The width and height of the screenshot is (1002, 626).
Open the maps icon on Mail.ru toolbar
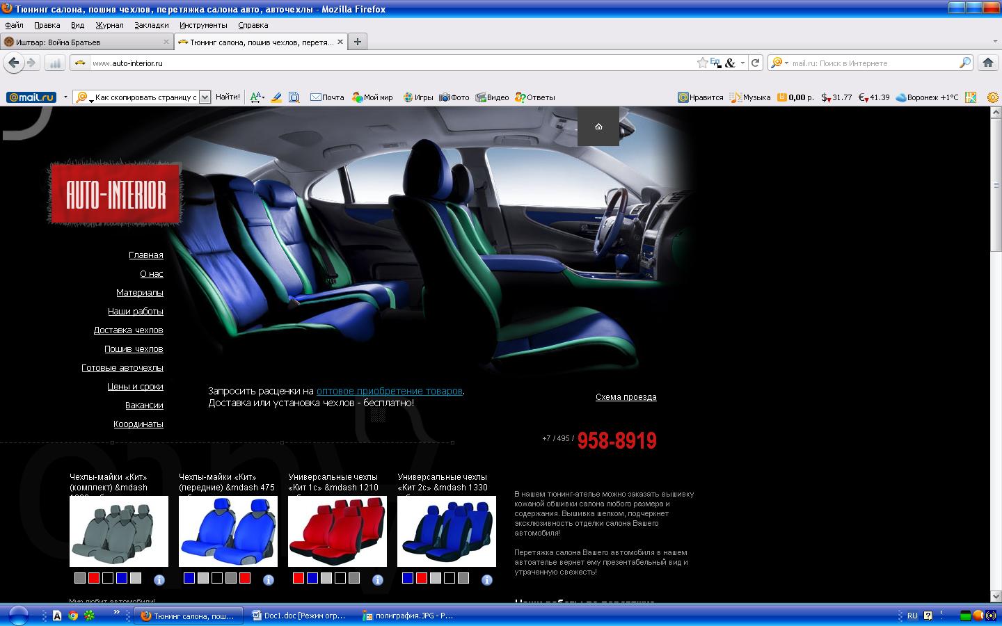[x=971, y=97]
